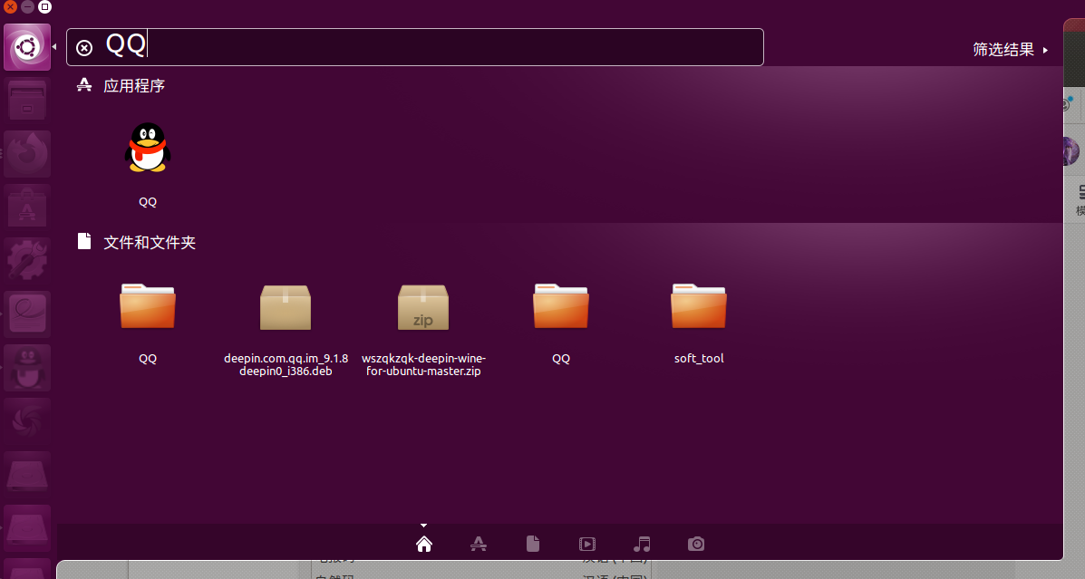The image size is (1085, 579).
Task: Expand the 筛选结果 filter results panel
Action: point(1011,50)
